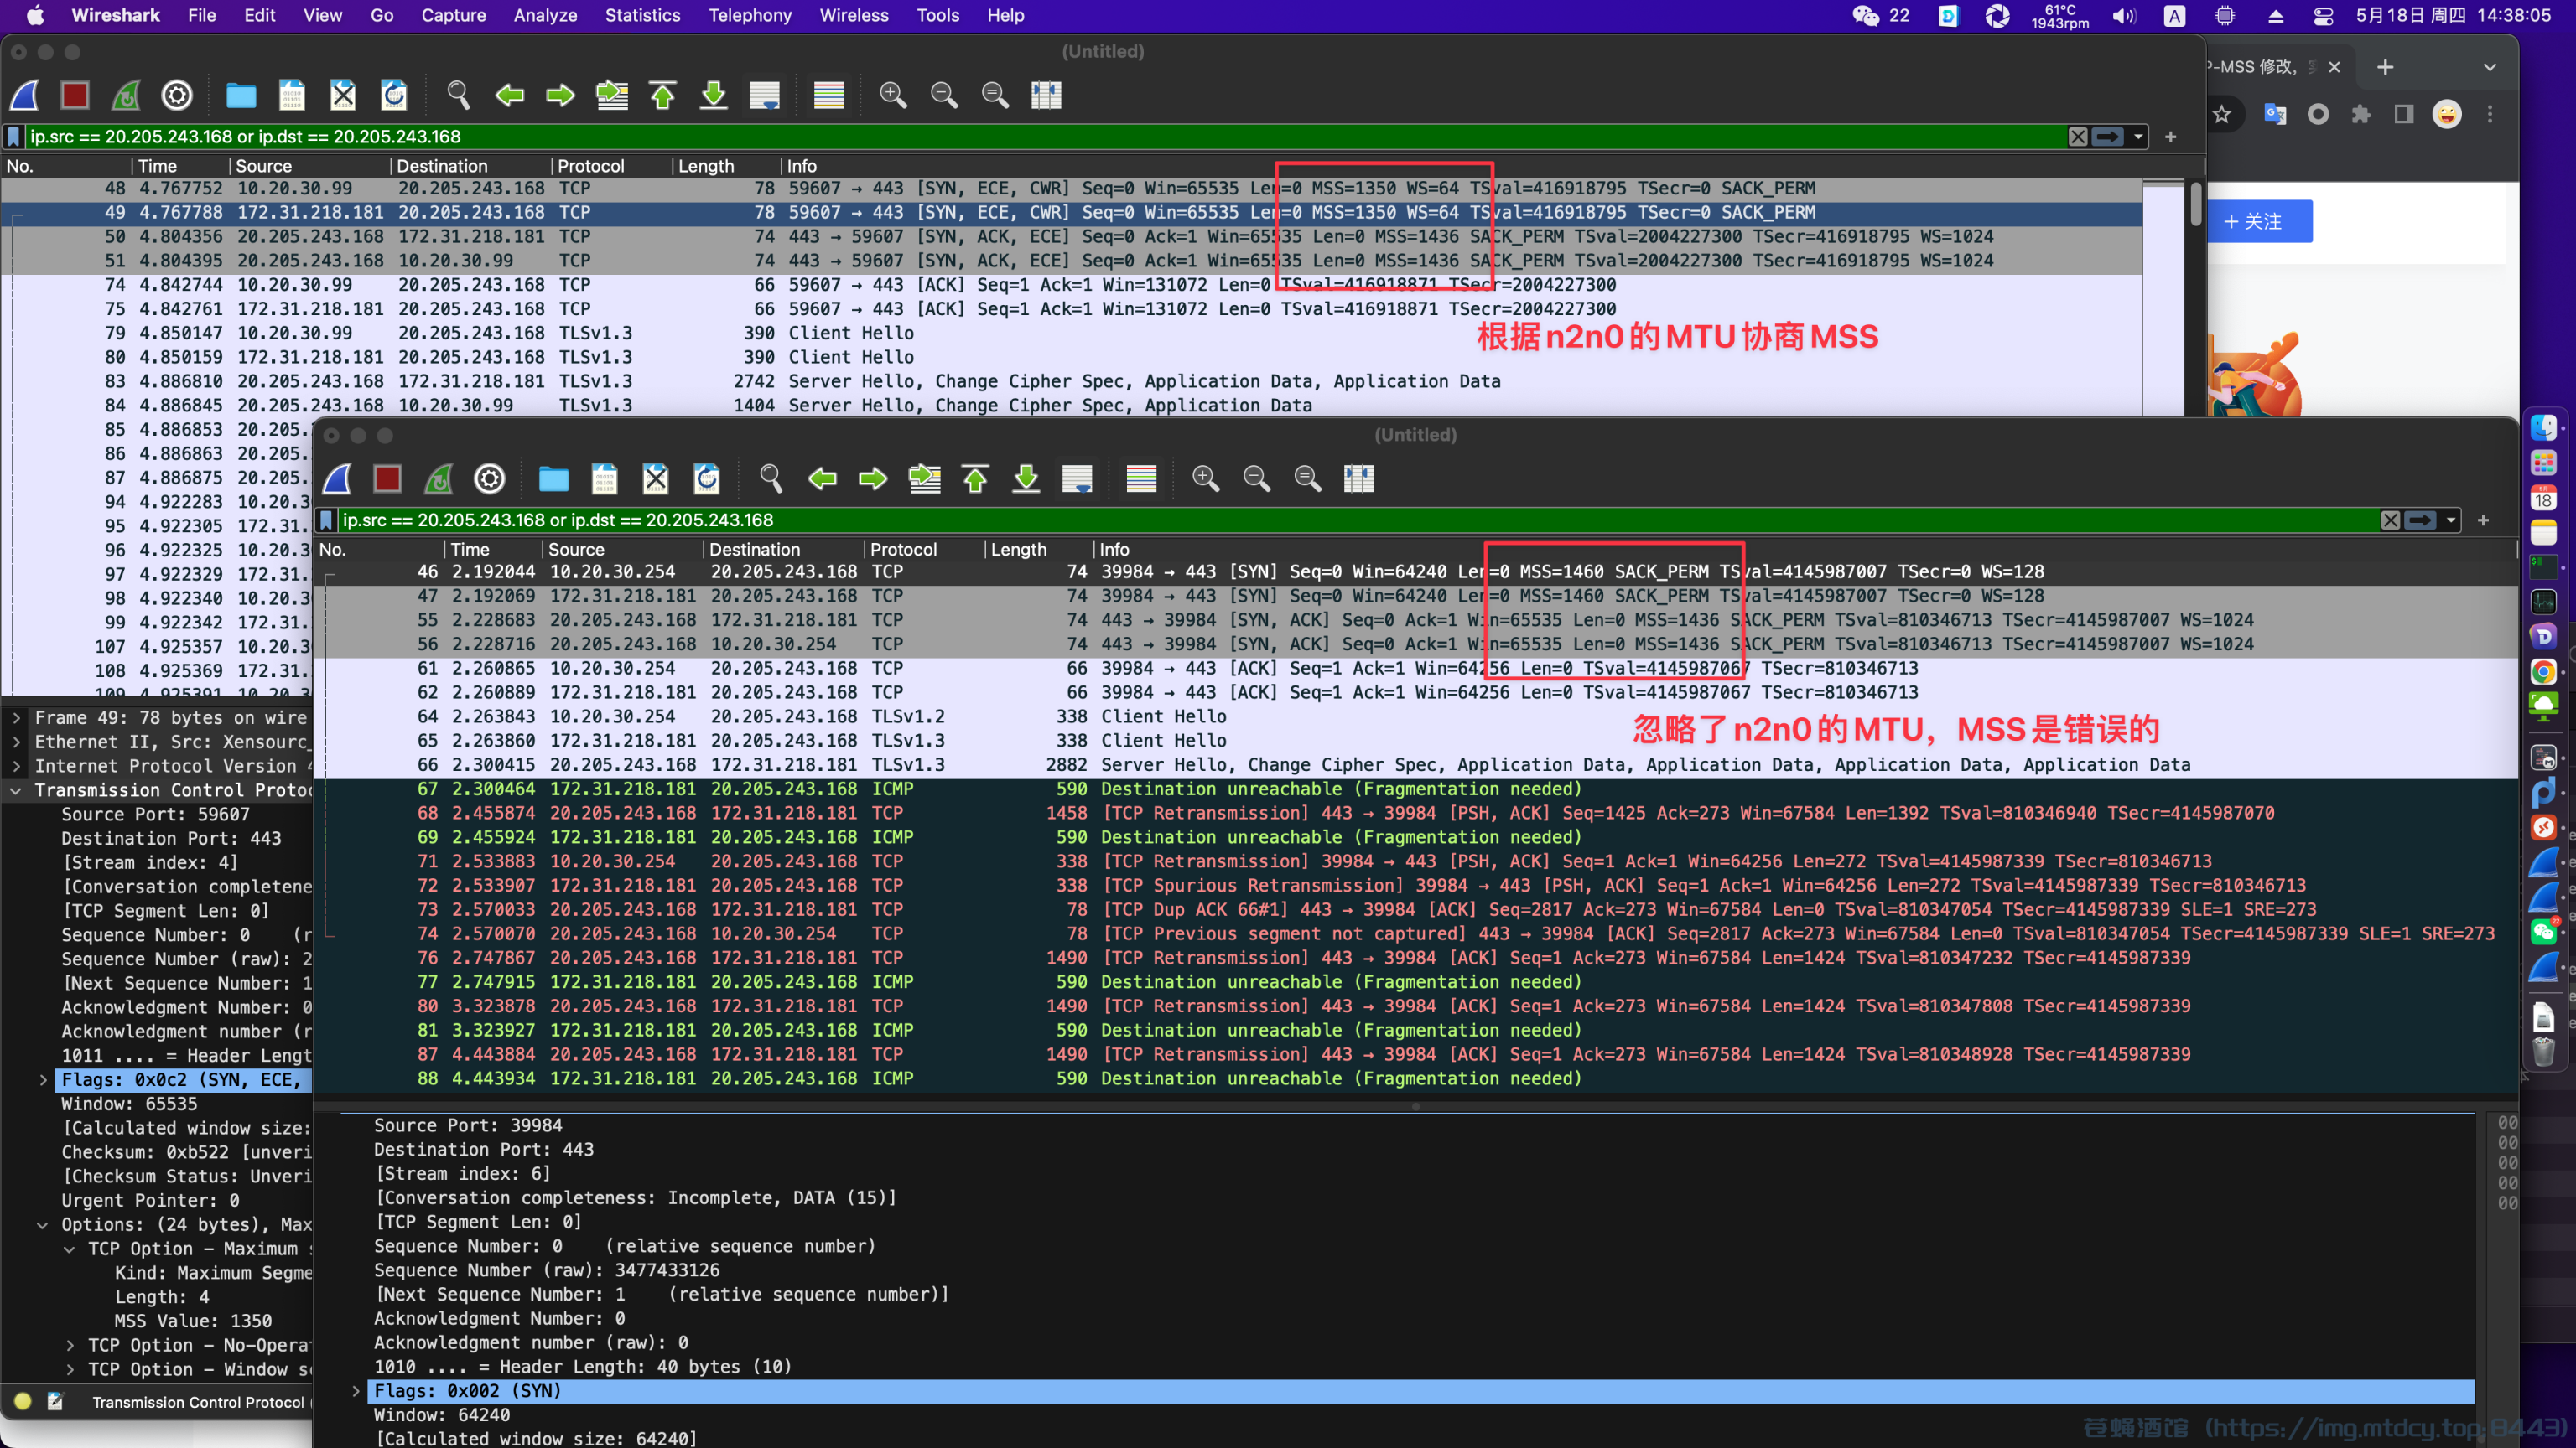Clear display filter in front window
The width and height of the screenshot is (2576, 1448).
pos(2390,520)
